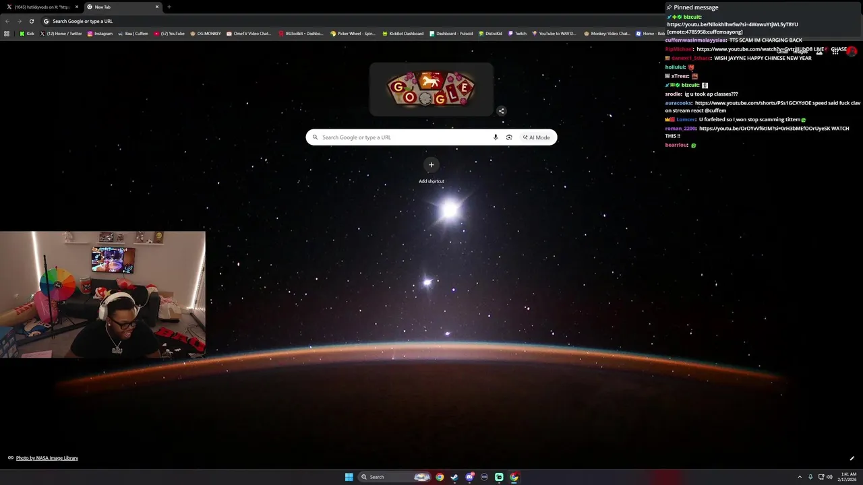Click username danext1_5thacc in chat
The width and height of the screenshot is (863, 485).
[691, 58]
